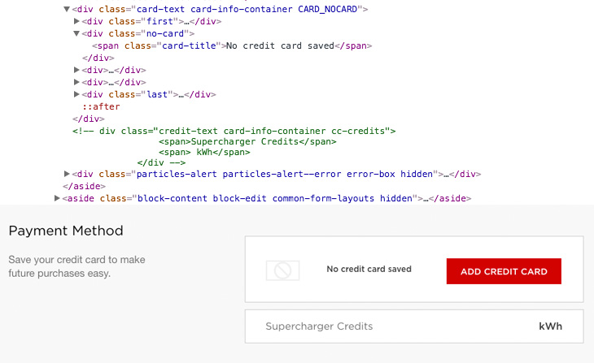
Task: Expand the particles-alert error-box div
Action: [67, 174]
